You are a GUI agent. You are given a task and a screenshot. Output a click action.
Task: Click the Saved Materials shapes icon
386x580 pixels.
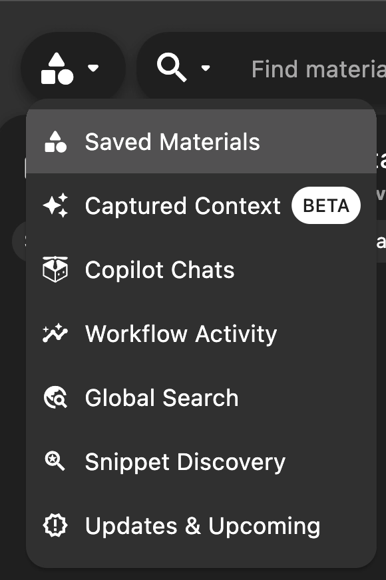pyautogui.click(x=57, y=141)
